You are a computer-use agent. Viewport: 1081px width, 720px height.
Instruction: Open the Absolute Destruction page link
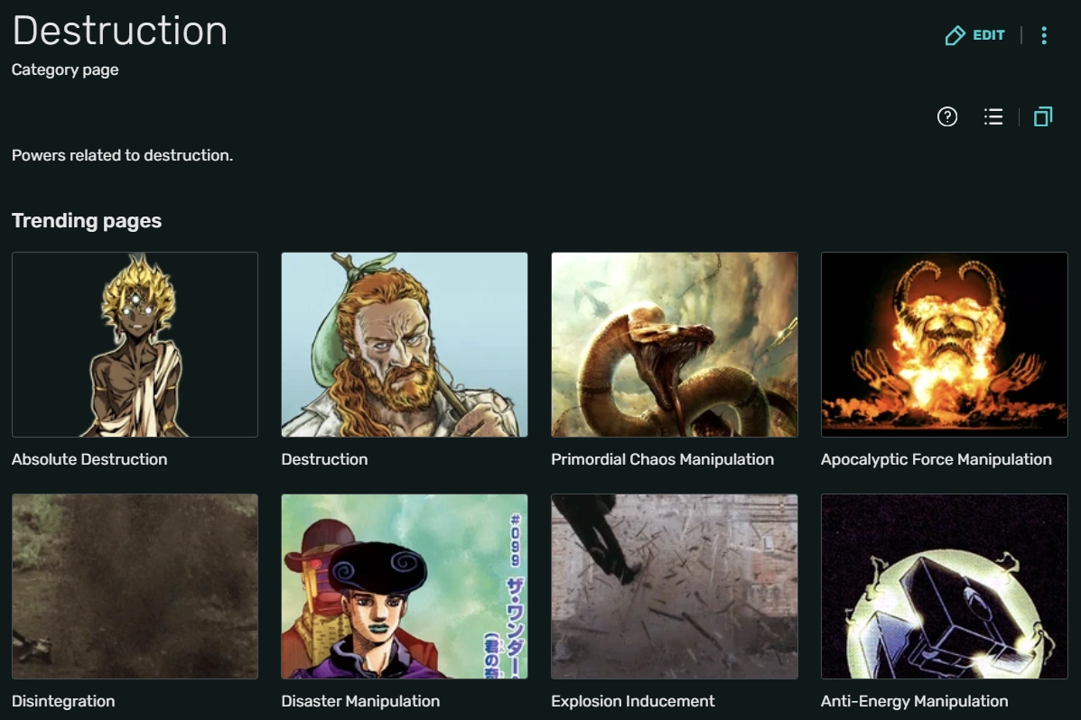click(89, 459)
